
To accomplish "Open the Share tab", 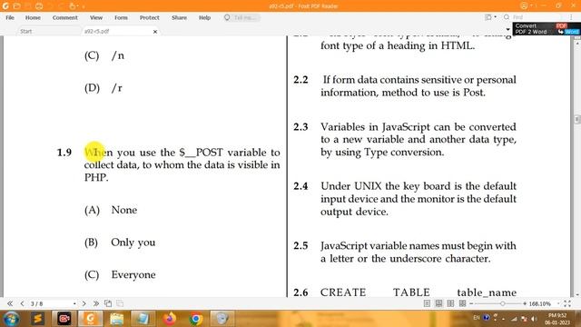I will 179,17.
